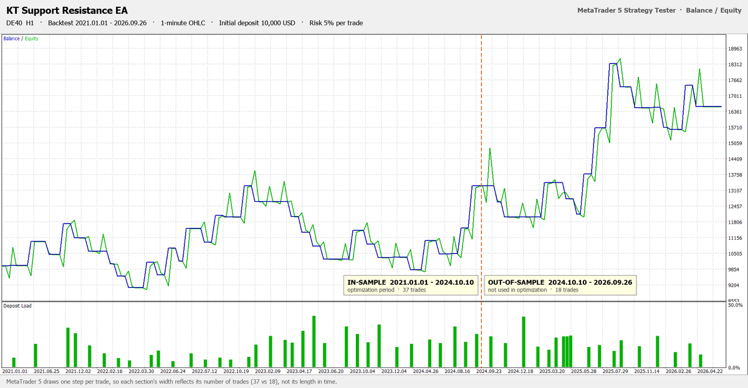This screenshot has height=388, width=748.
Task: Click "Backtest 2021.01.01 - 2026.09.26" in the header
Action: (97, 23)
